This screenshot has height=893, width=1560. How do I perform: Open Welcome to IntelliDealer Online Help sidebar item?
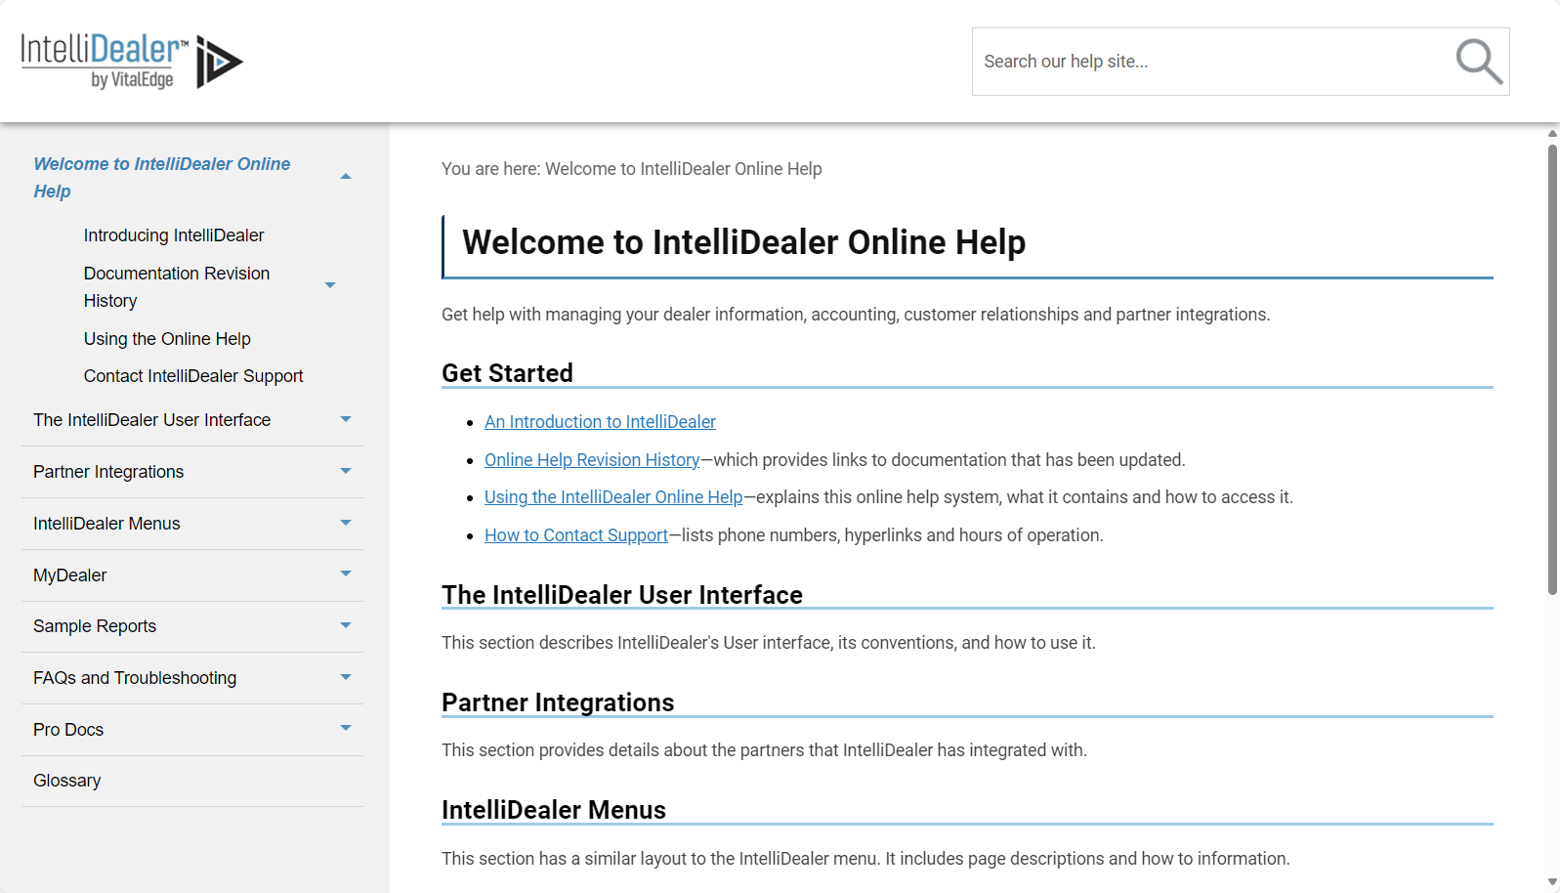click(x=161, y=178)
